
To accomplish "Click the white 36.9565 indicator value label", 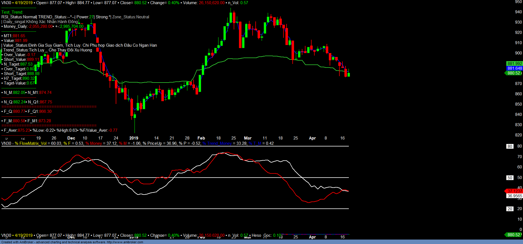I will (515, 196).
